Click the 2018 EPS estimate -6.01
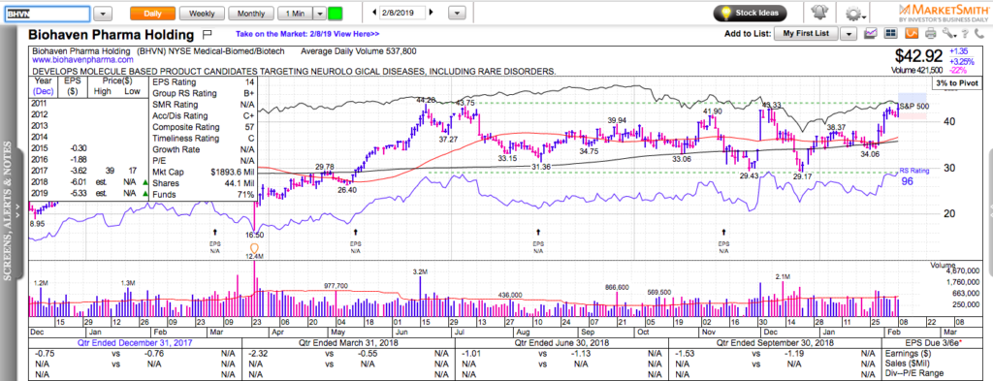Screen dimensions: 993x381 80,181
